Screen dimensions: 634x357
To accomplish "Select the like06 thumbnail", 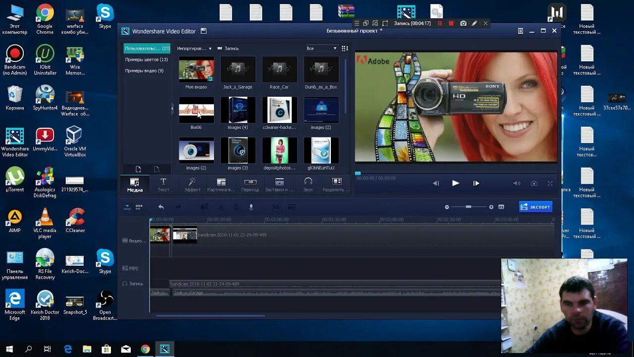I will tap(196, 110).
